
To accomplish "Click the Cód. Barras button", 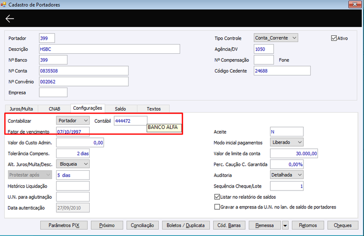I will pyautogui.click(x=229, y=225).
